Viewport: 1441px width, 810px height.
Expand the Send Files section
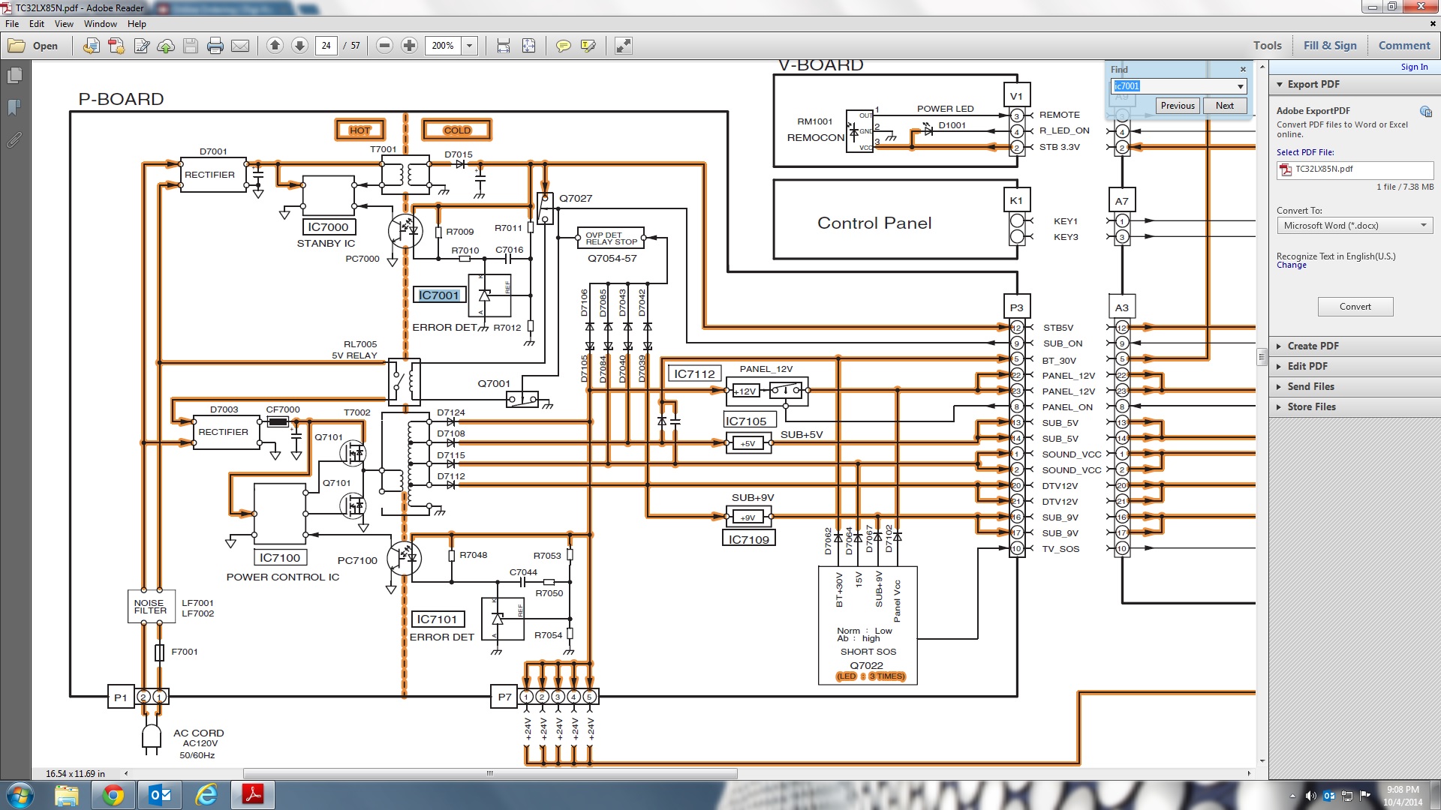[1310, 386]
